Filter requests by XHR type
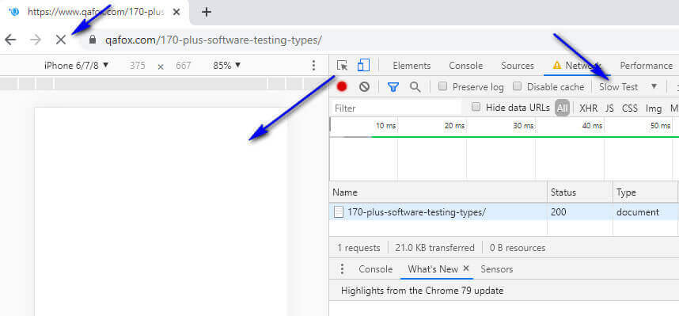The width and height of the screenshot is (679, 316). [589, 108]
